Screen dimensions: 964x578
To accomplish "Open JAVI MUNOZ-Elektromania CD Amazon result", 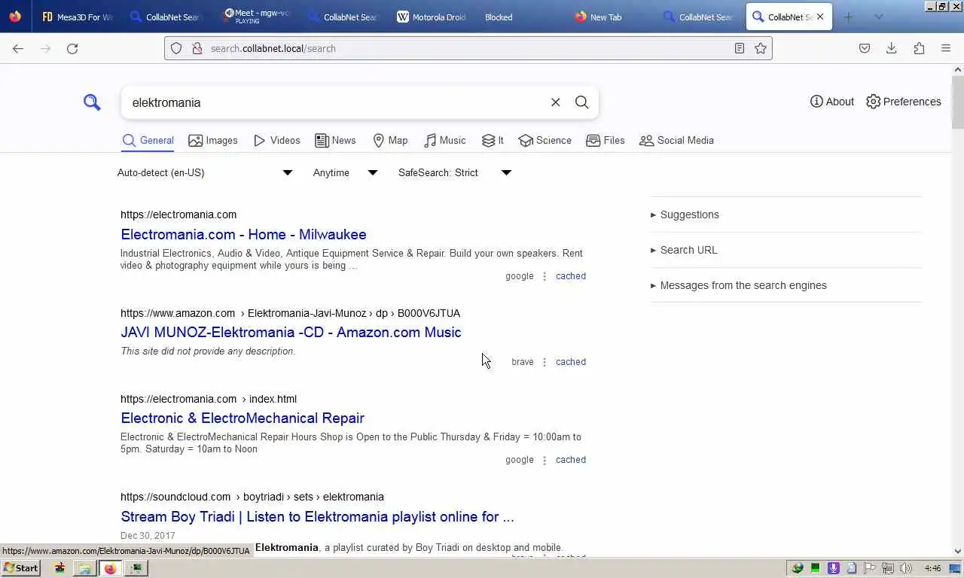I will tap(291, 332).
